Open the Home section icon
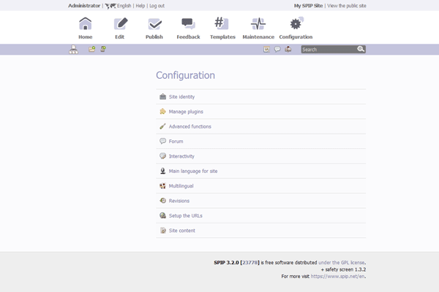The width and height of the screenshot is (439, 292). 86,24
